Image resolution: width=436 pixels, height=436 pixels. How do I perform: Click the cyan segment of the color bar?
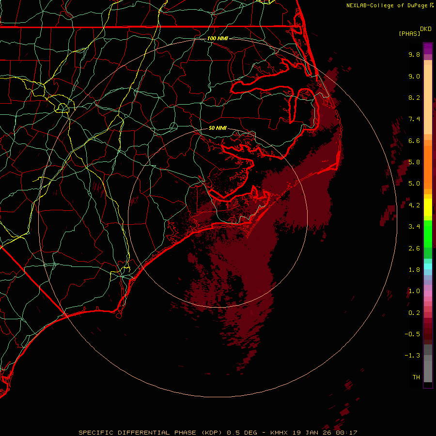(x=428, y=266)
